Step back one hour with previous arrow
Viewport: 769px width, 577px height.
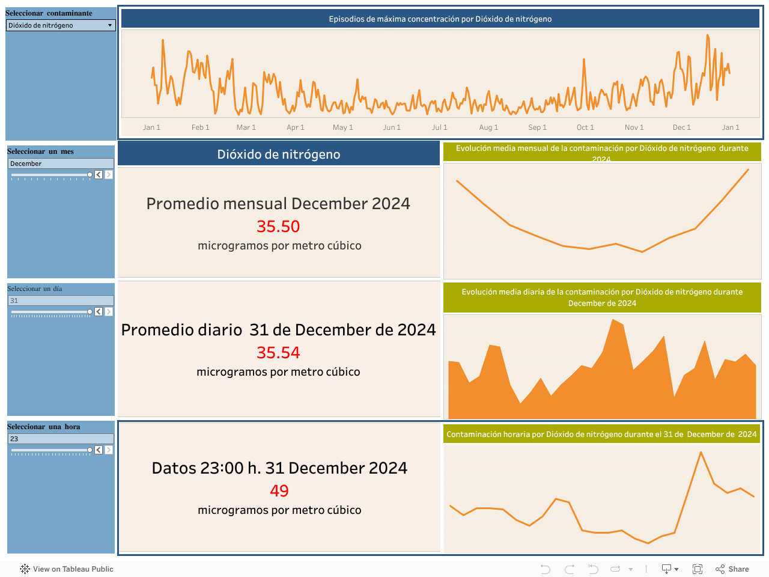[x=99, y=450]
